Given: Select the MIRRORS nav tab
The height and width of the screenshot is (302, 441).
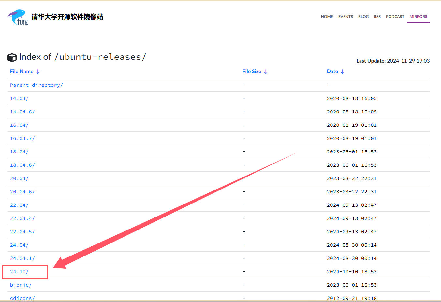Looking at the screenshot, I should pyautogui.click(x=418, y=17).
